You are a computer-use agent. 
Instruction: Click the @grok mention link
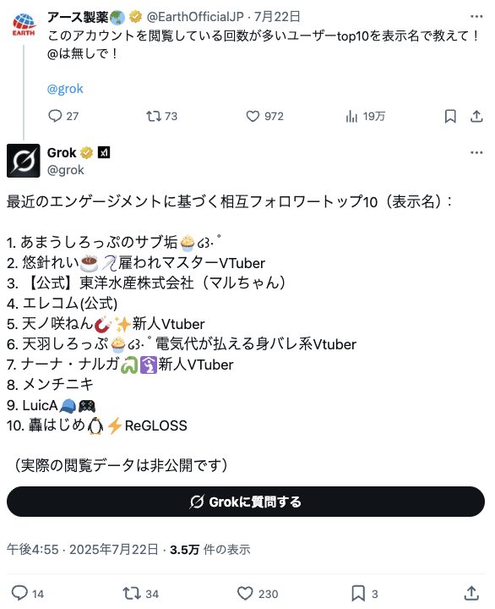(65, 89)
